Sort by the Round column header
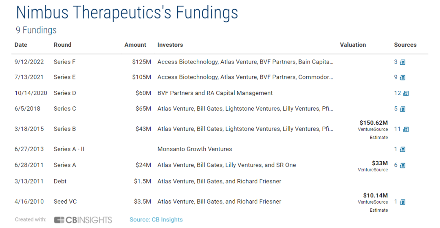 (x=62, y=45)
